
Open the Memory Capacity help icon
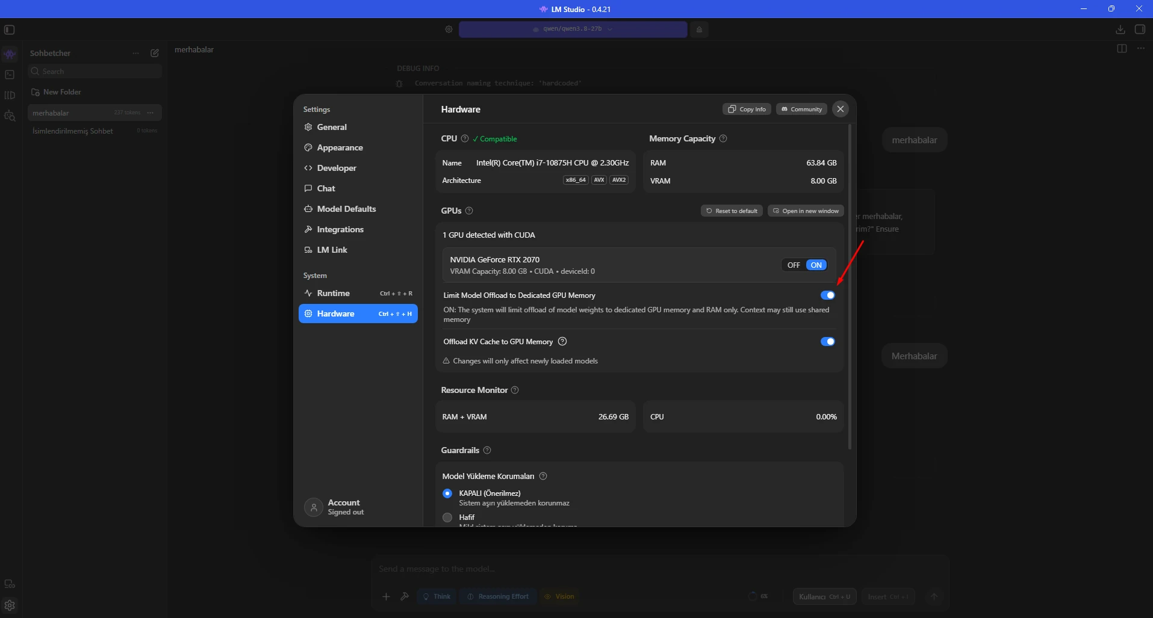[x=723, y=138]
